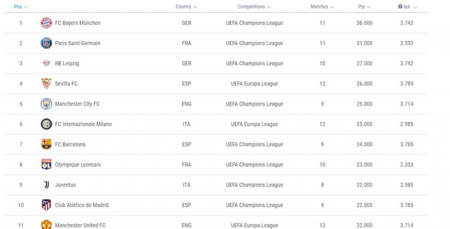
Task: Sort by the Pts column header
Action: (364, 7)
